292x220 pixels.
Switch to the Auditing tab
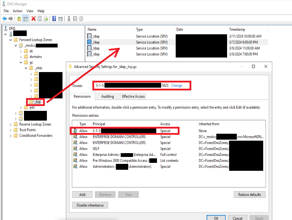pos(107,96)
